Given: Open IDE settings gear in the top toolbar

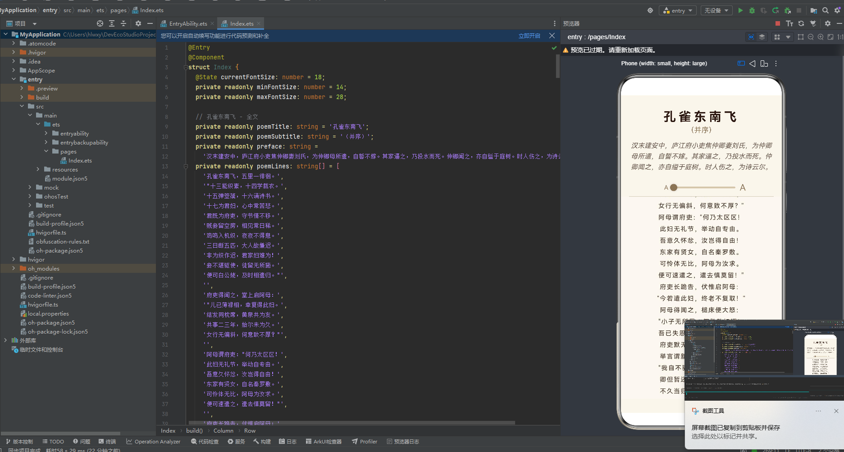Looking at the screenshot, I should pos(837,10).
